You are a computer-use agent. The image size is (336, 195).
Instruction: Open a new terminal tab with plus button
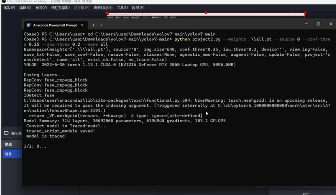pyautogui.click(x=93, y=25)
